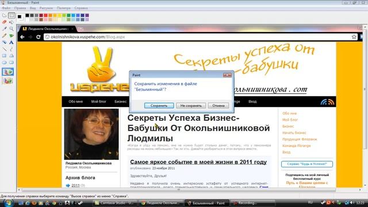Screen dimensions: 368x207
Task: Pick the green color swatch
Action: point(68,16)
